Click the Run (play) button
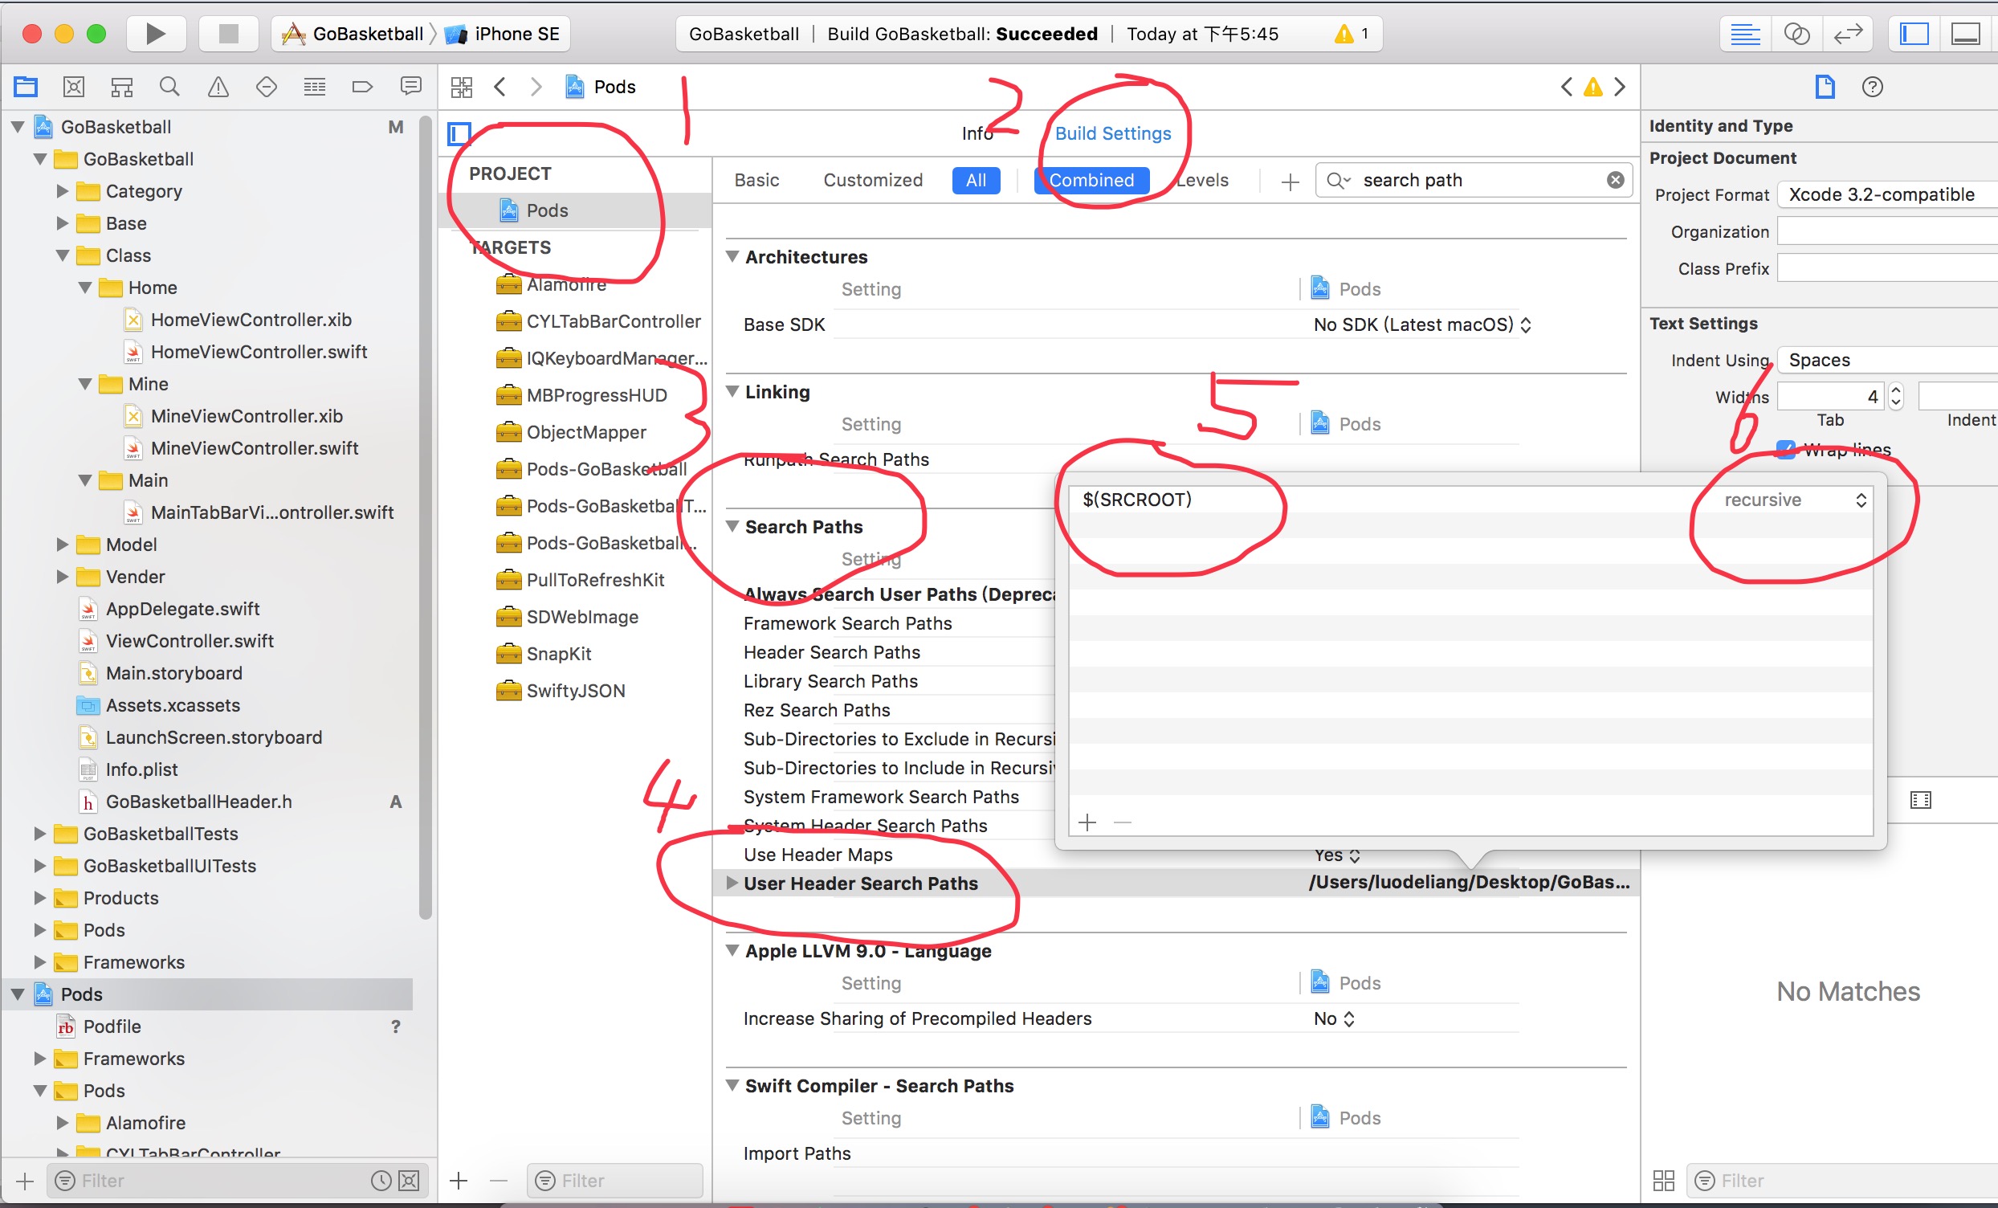The image size is (1998, 1208). [156, 33]
